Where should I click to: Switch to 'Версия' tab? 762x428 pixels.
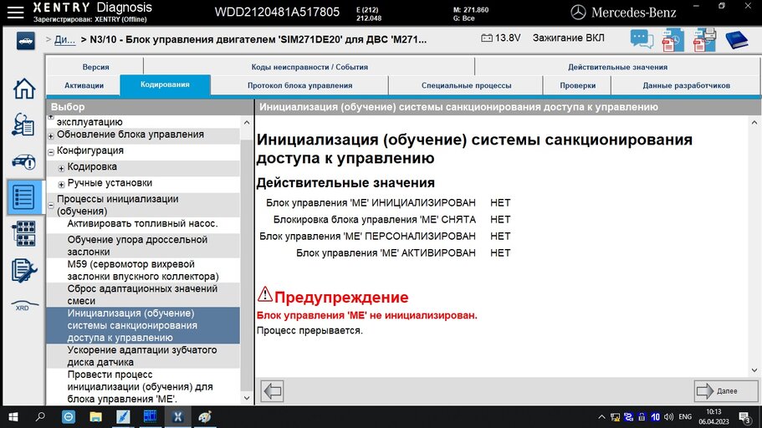[x=95, y=67]
